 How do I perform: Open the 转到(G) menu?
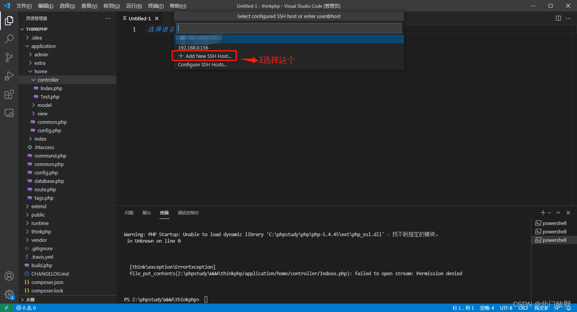[111, 6]
